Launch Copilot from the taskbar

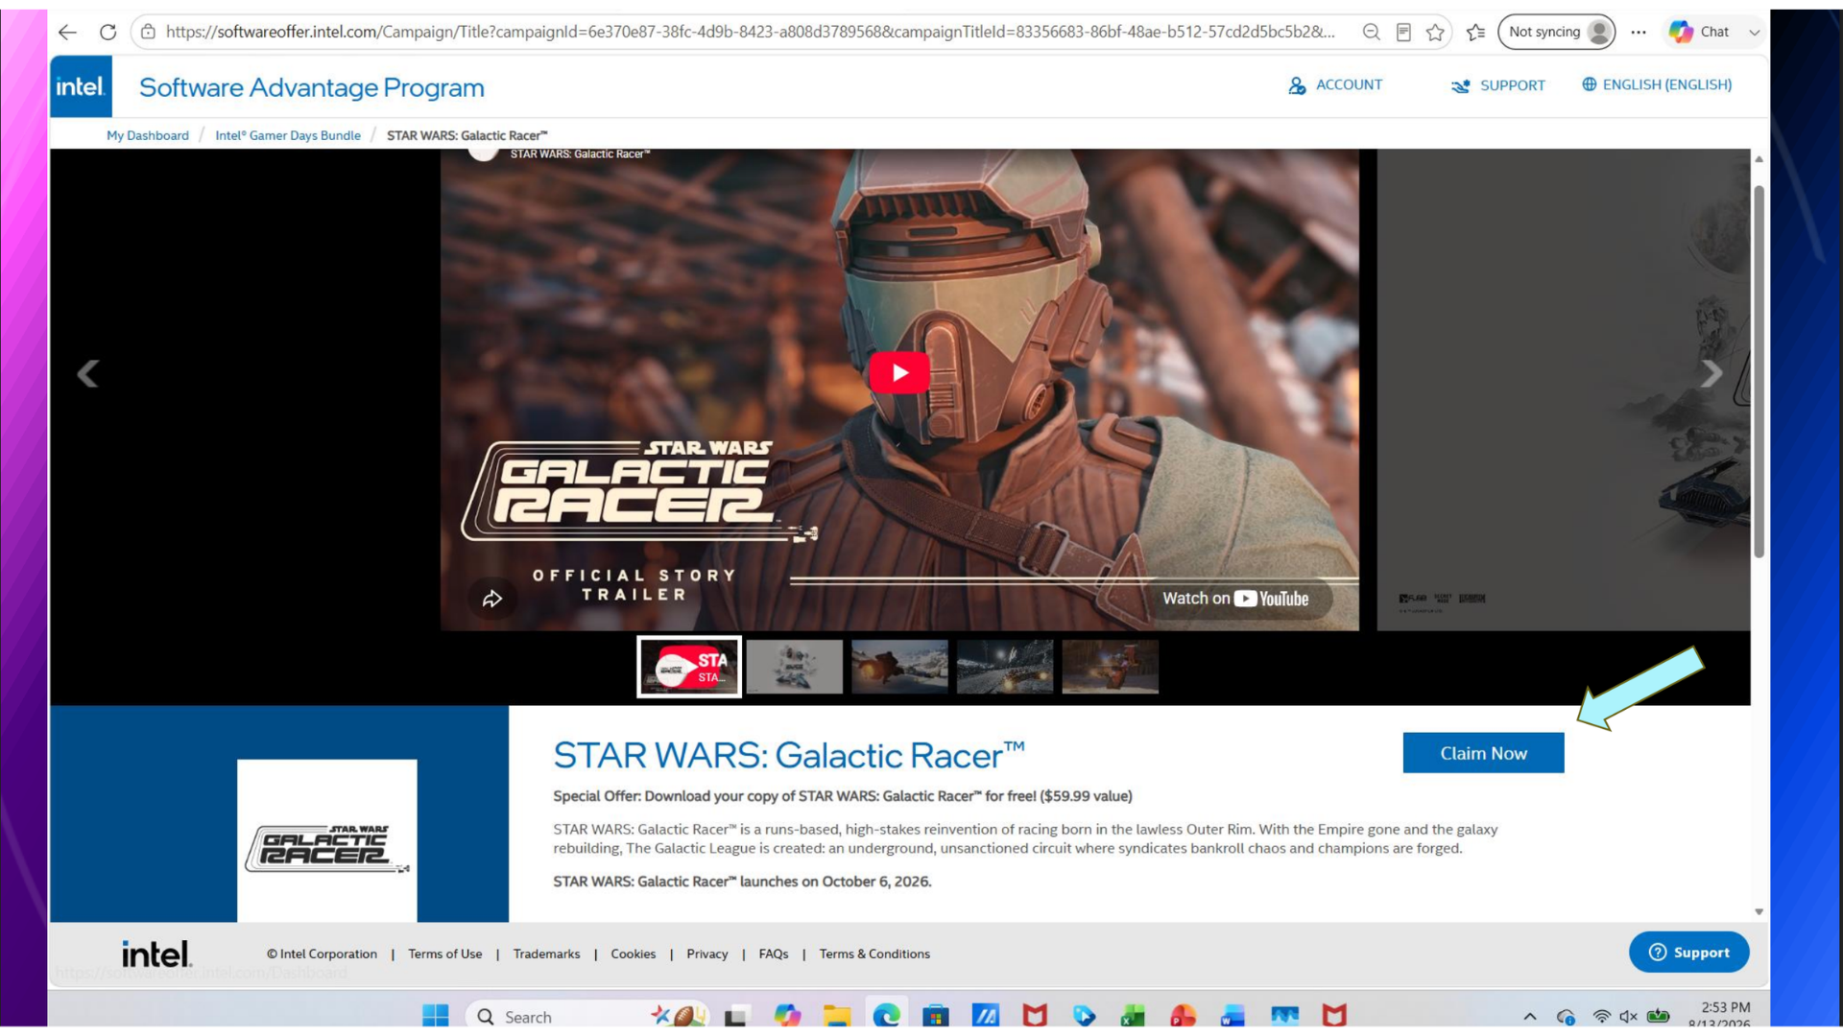[x=787, y=1016]
